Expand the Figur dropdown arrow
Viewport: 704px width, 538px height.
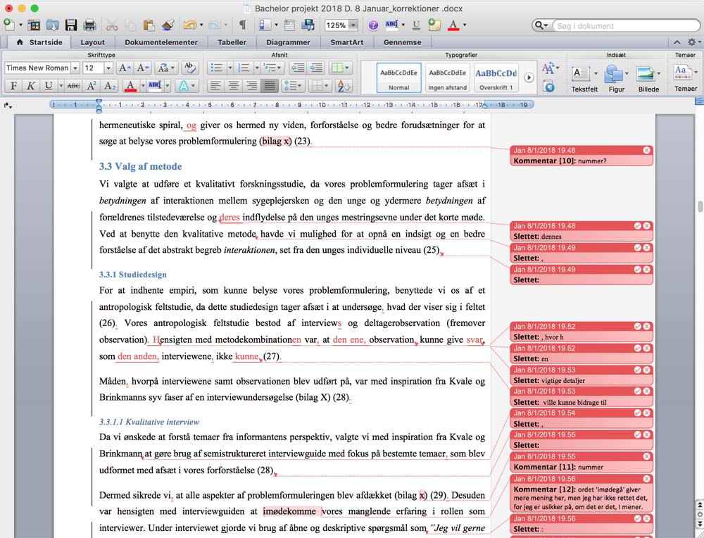coord(627,73)
